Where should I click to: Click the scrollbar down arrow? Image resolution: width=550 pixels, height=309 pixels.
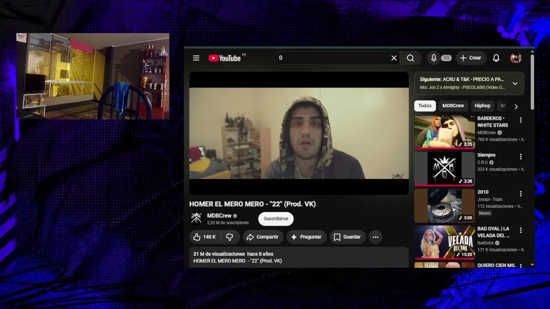532,265
